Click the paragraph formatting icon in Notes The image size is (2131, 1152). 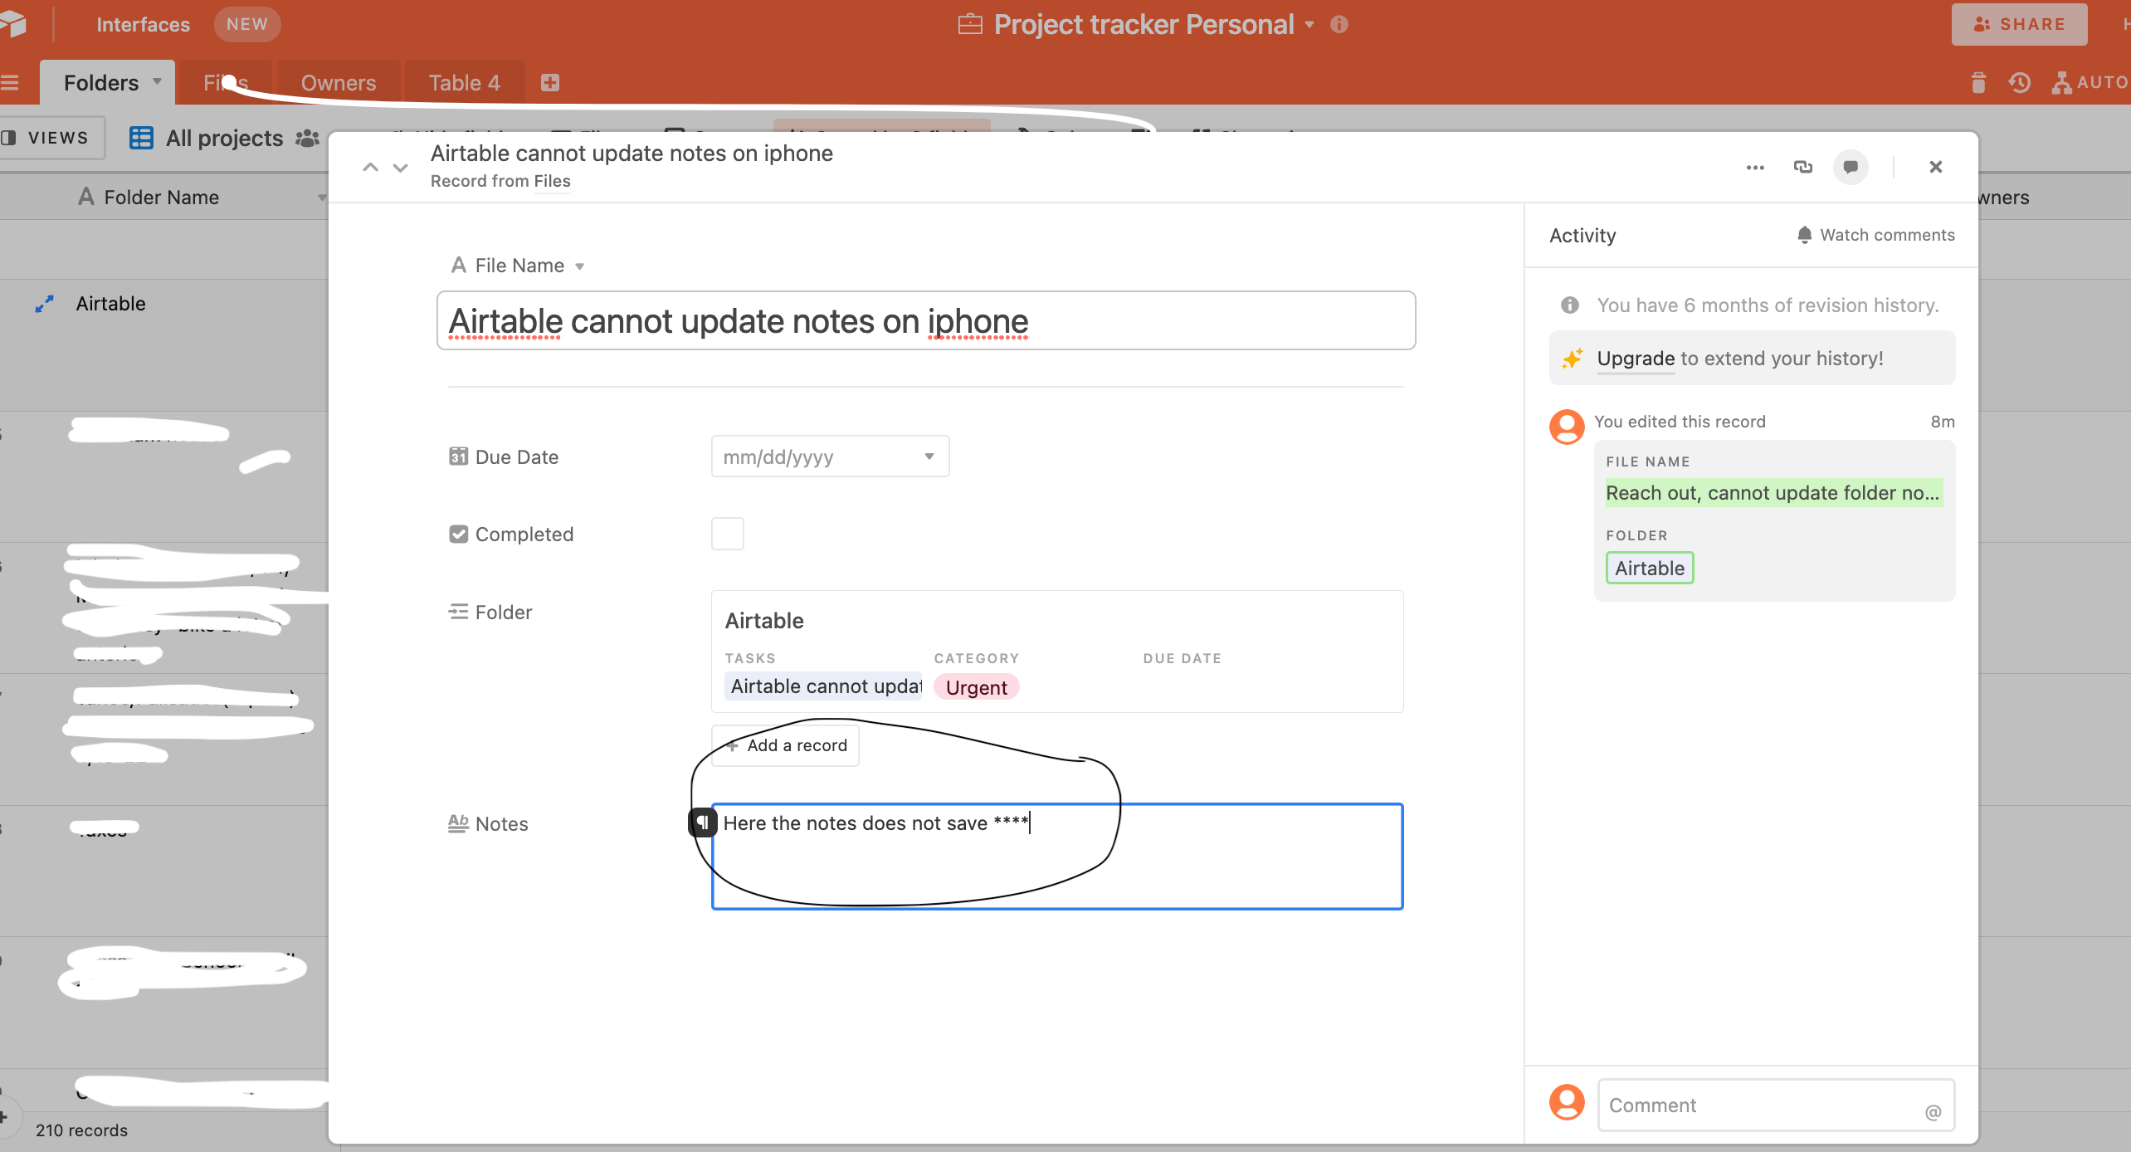[702, 823]
